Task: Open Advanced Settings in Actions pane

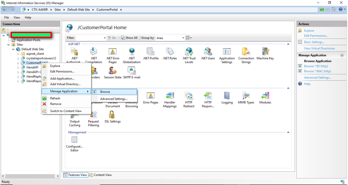Action: tap(317, 78)
